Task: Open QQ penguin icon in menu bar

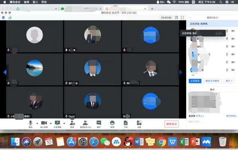Action: [158, 2]
